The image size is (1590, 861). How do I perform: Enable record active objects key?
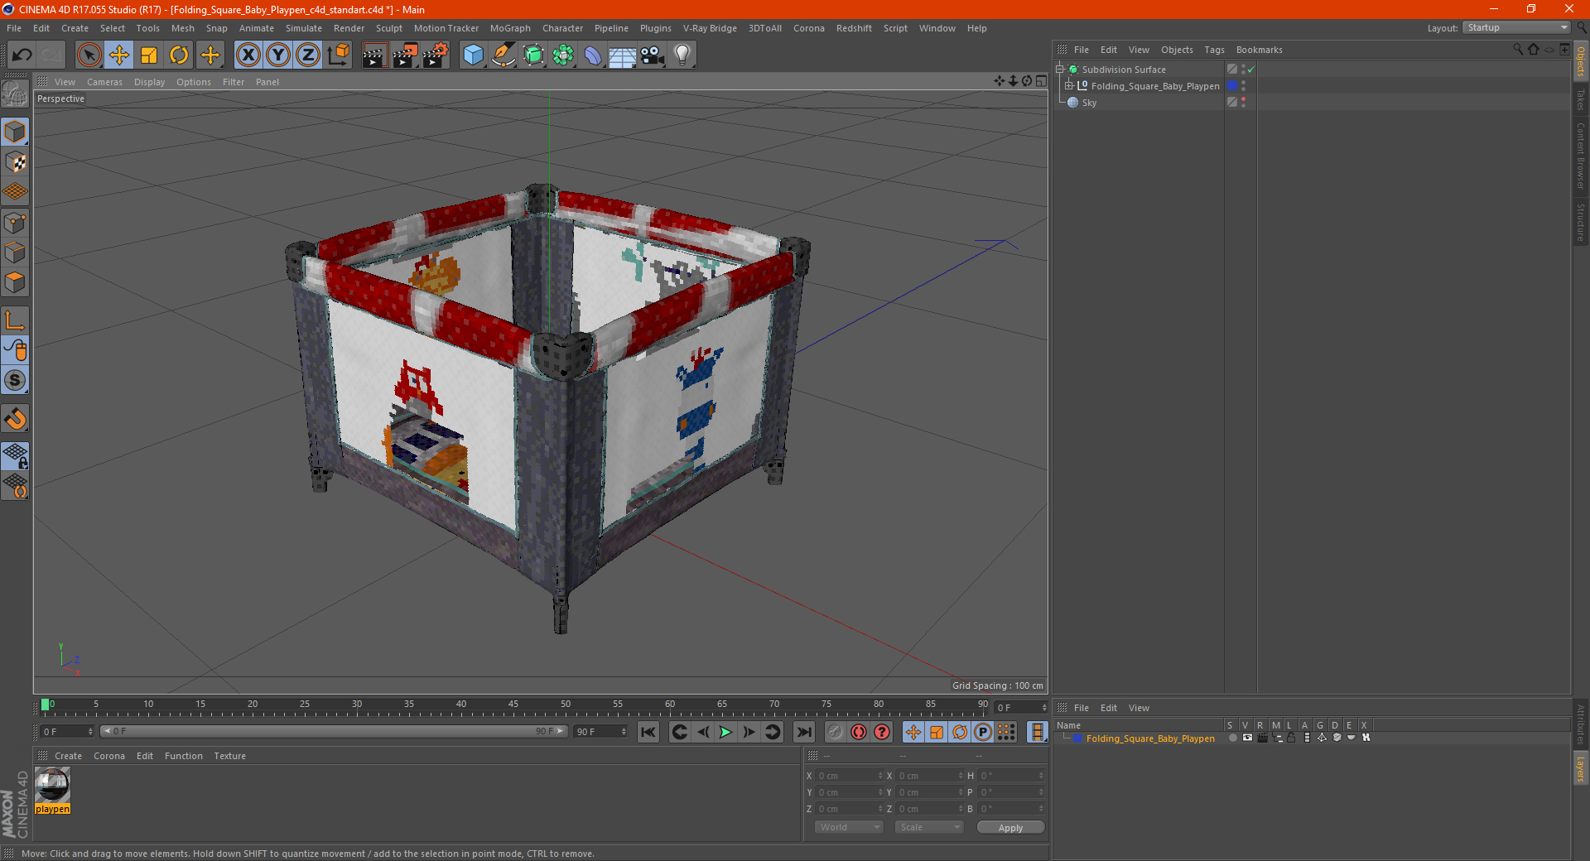[835, 732]
